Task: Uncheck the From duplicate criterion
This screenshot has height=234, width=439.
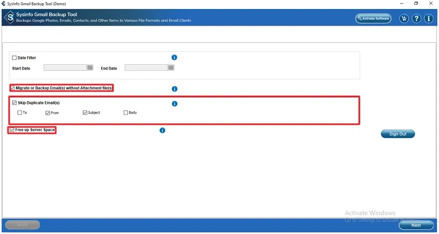Action: (x=47, y=113)
